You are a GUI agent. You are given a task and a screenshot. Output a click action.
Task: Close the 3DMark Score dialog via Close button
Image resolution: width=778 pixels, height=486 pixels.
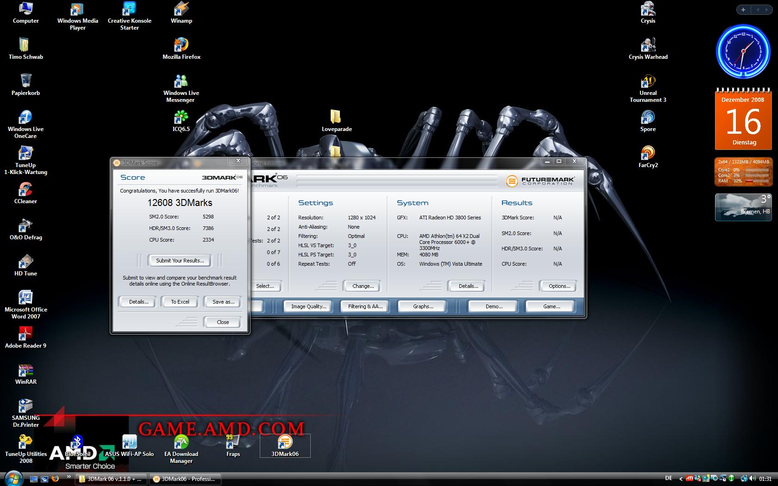click(x=223, y=322)
